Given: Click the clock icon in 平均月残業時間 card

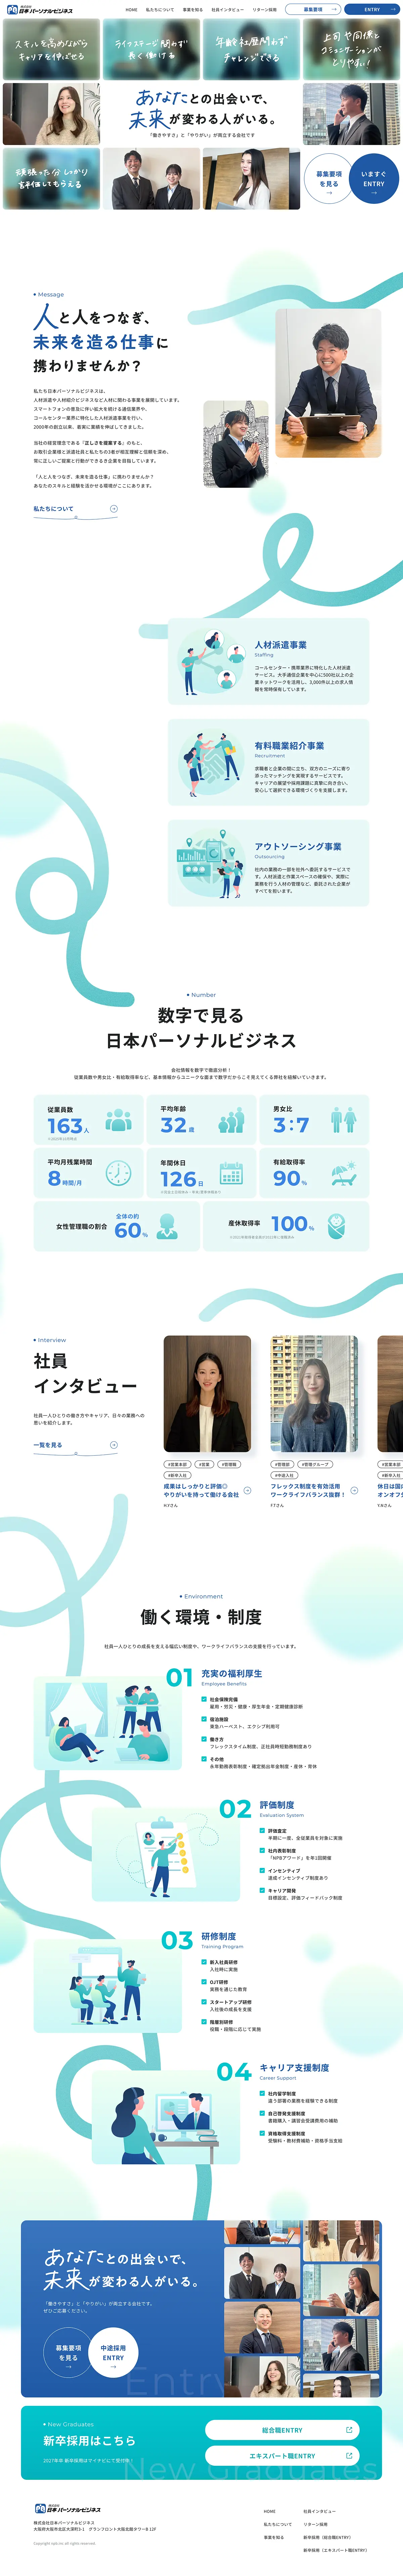Looking at the screenshot, I should [118, 1173].
